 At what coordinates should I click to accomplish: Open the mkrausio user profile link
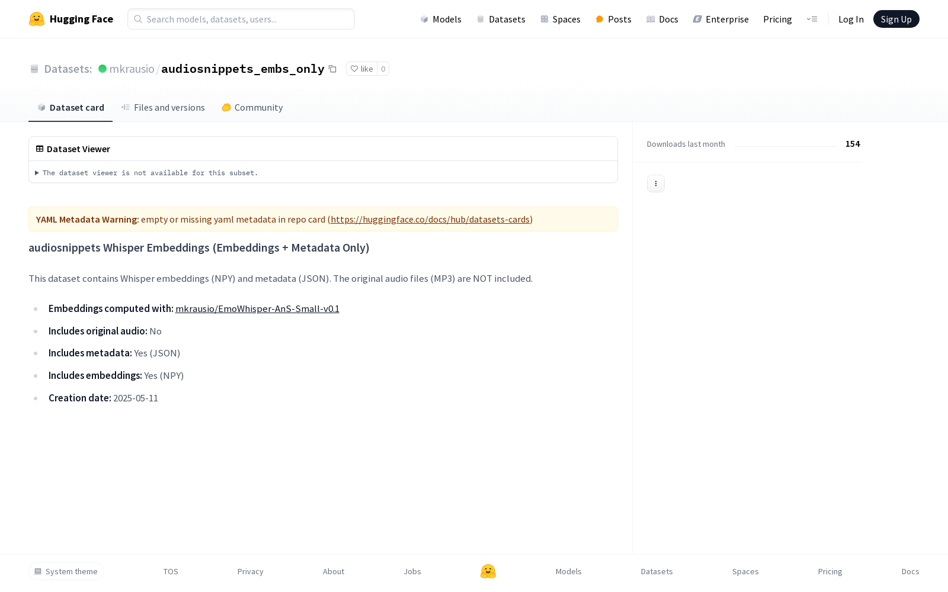[132, 69]
